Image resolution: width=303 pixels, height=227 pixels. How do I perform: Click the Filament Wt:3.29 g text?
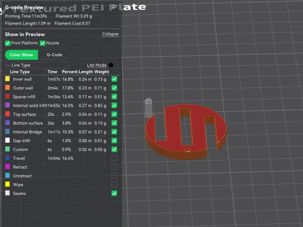74,16
